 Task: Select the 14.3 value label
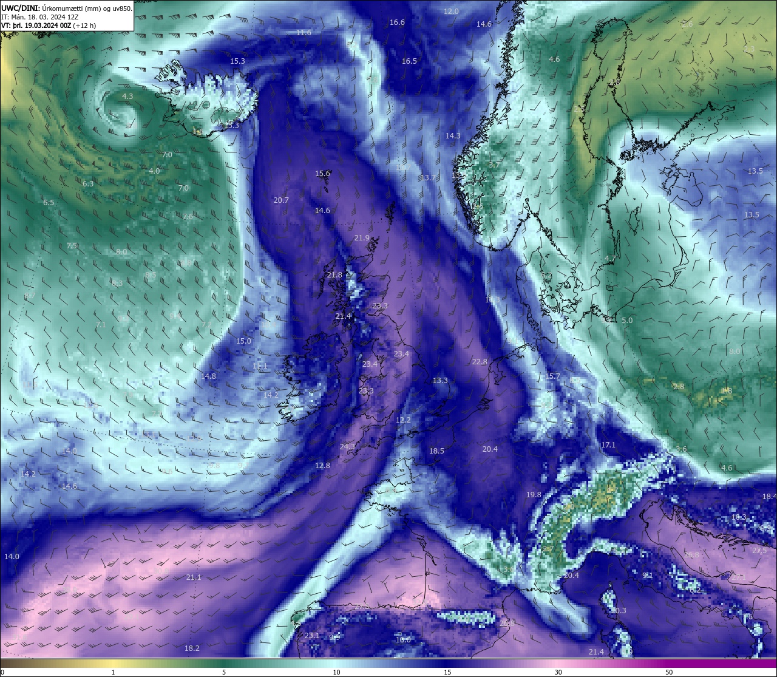point(453,136)
